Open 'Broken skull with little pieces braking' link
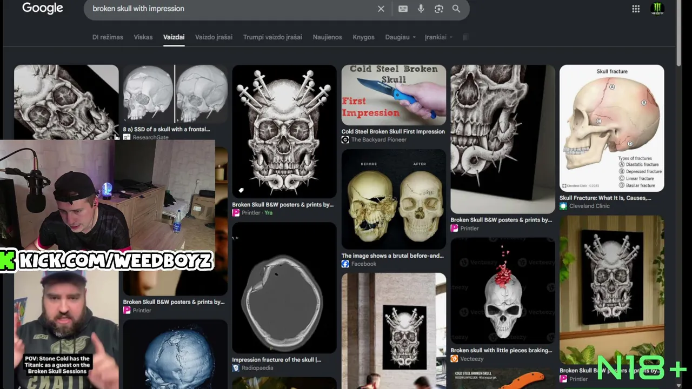 (502, 350)
